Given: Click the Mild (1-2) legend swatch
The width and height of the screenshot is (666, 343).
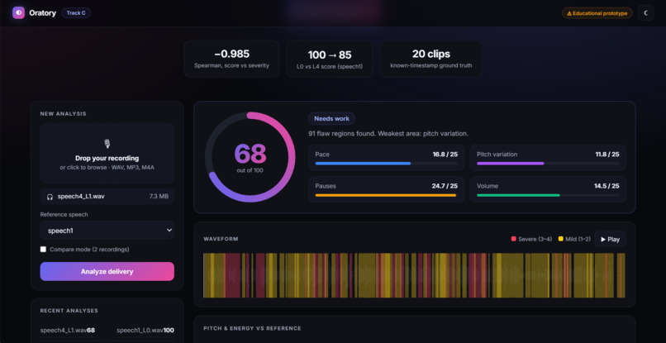Looking at the screenshot, I should tap(561, 240).
